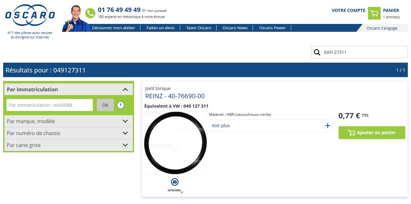This screenshot has height=204, width=411.
Task: Open Faites un devis menu item
Action: (x=161, y=28)
